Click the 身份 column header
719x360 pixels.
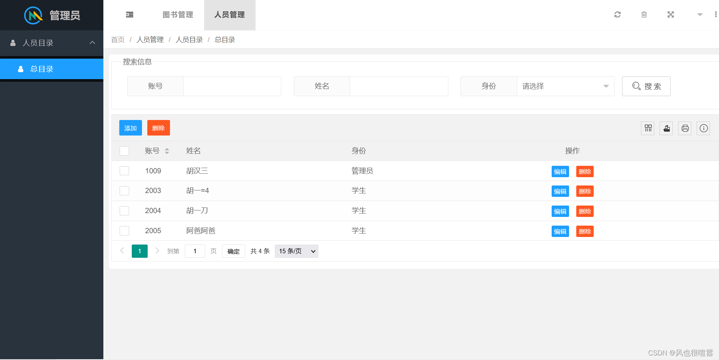click(x=359, y=151)
